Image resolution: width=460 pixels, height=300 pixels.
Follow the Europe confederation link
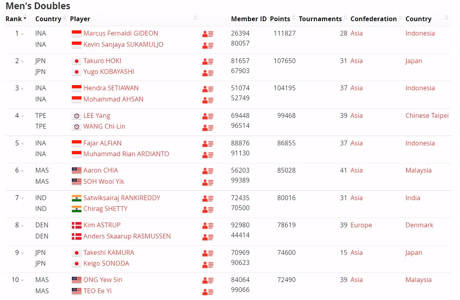point(361,225)
